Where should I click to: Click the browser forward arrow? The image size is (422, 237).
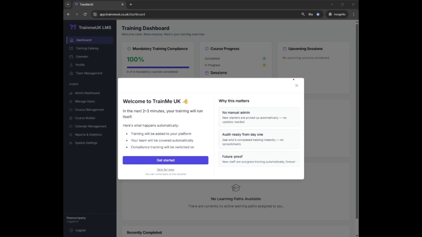pos(76,14)
